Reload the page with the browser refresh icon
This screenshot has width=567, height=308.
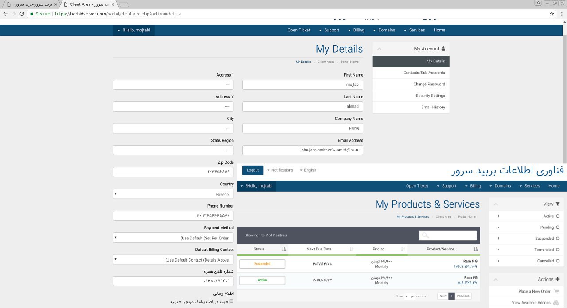click(21, 14)
